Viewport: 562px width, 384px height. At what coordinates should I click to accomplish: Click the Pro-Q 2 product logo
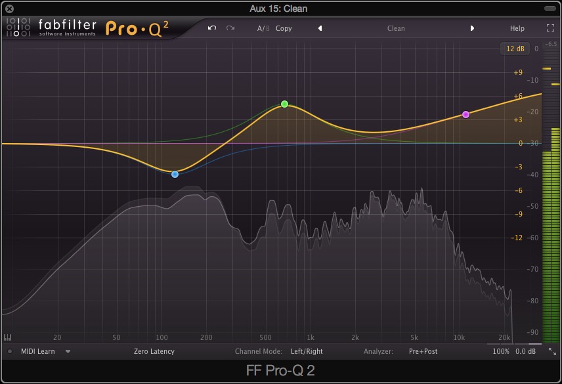(137, 29)
